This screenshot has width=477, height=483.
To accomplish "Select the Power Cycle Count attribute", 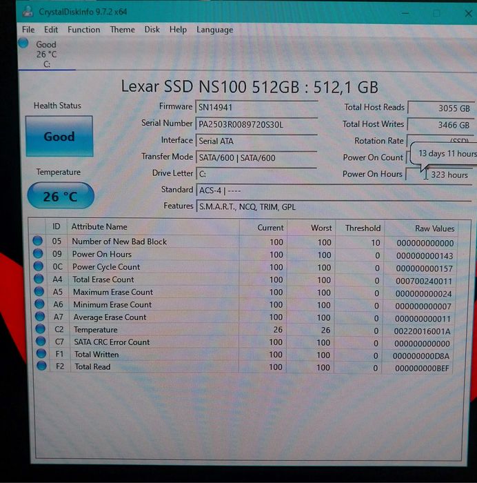I will 106,267.
